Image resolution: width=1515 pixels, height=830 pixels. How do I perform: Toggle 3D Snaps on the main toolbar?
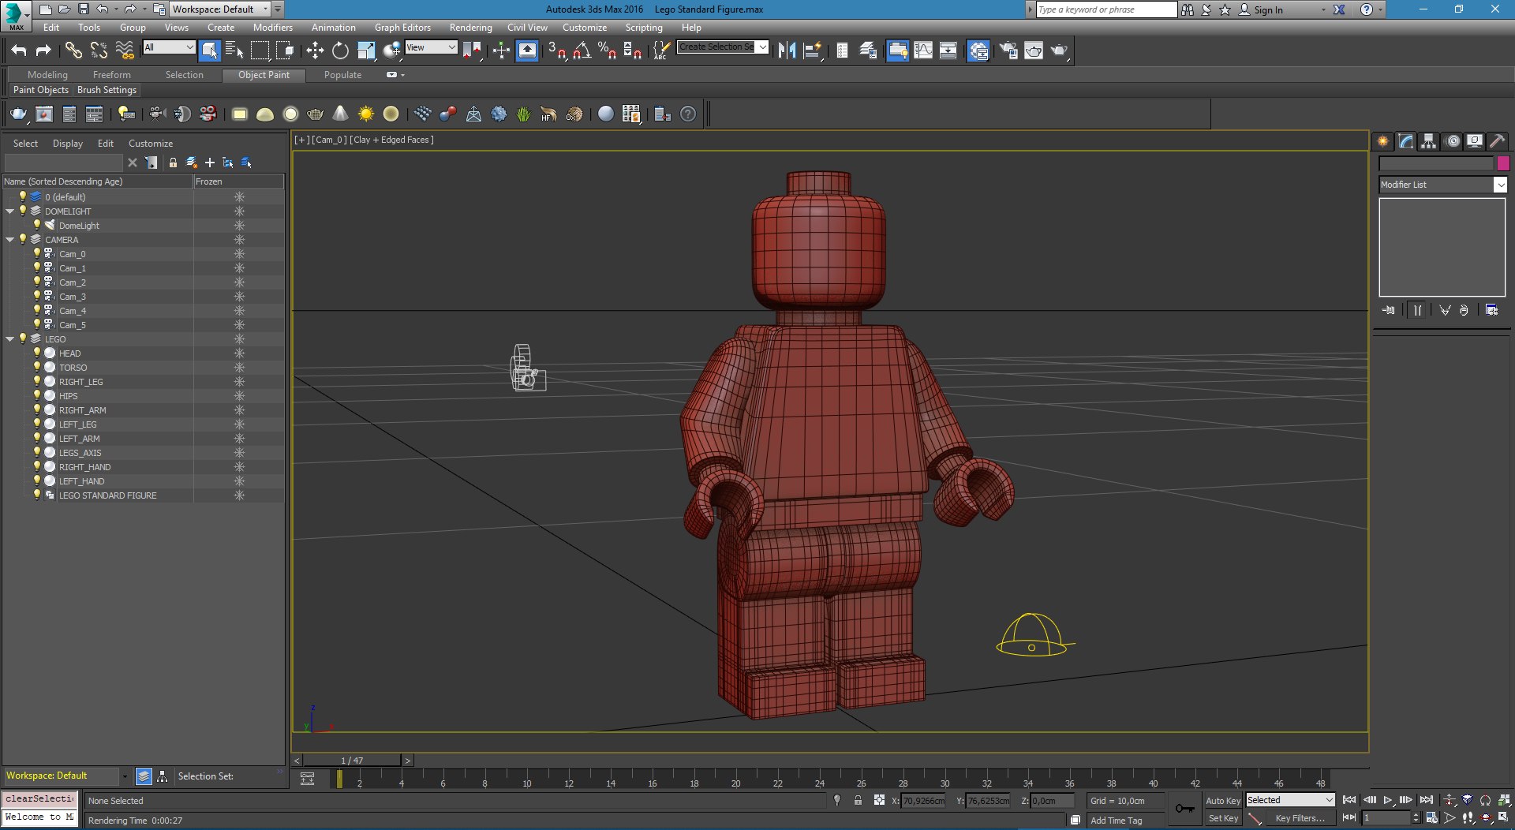pyautogui.click(x=557, y=50)
